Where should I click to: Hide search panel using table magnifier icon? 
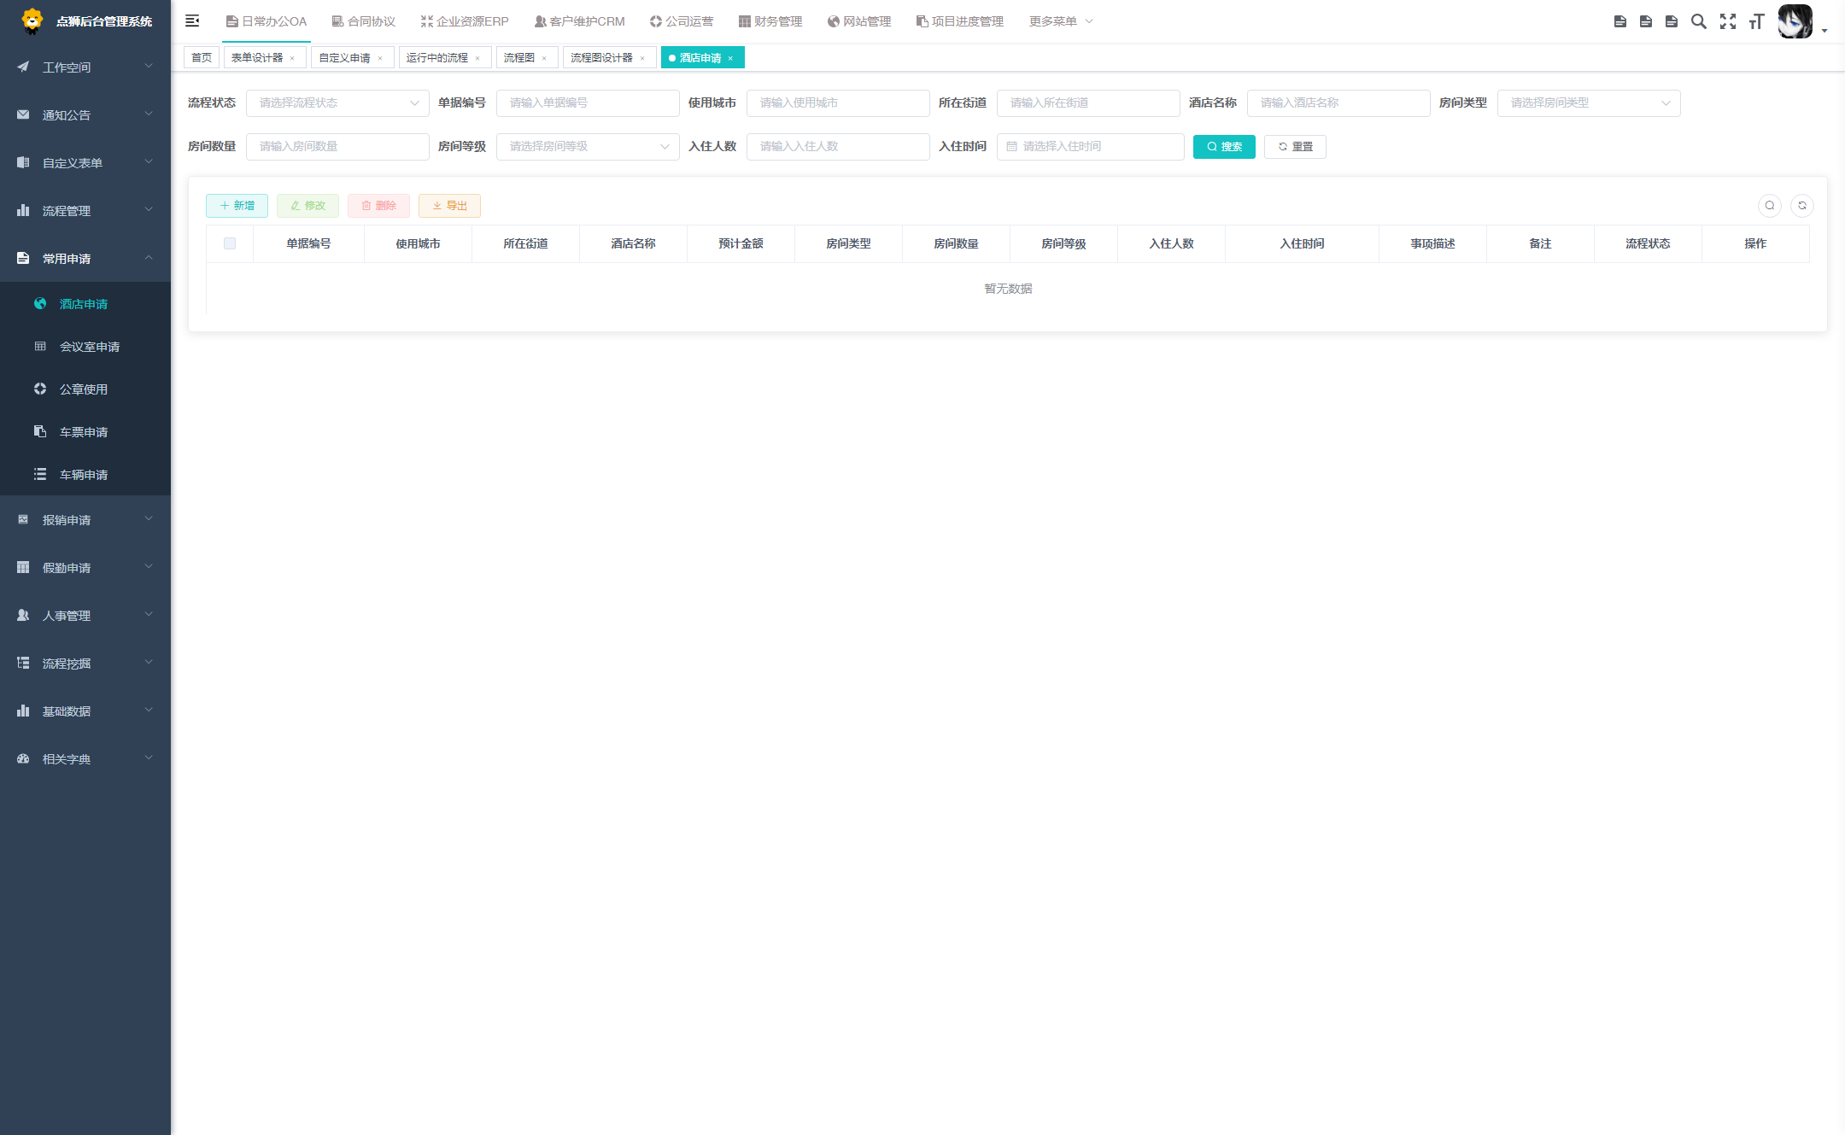pos(1770,206)
